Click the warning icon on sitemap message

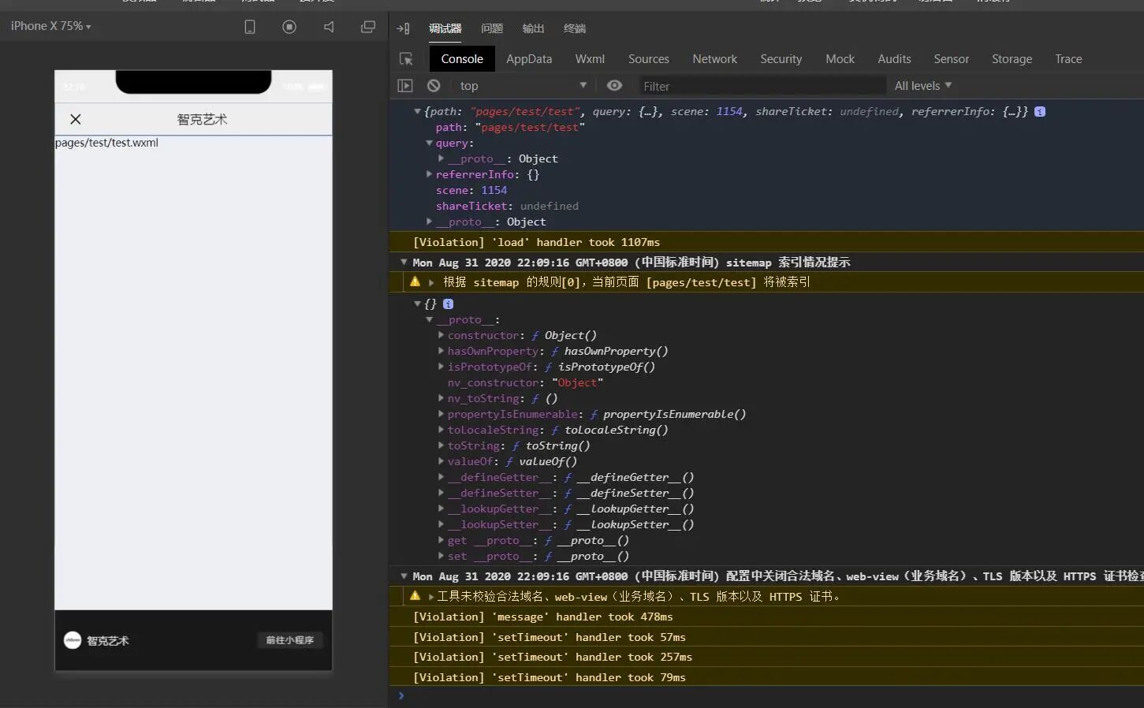point(415,281)
